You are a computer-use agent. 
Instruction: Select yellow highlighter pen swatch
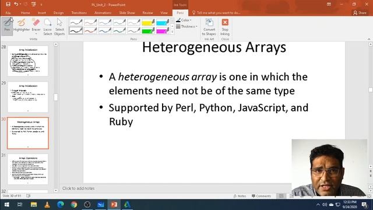(x=148, y=22)
